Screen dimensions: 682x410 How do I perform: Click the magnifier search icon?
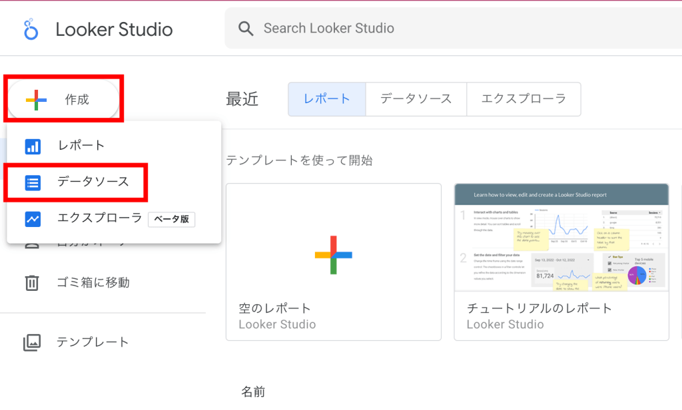pyautogui.click(x=246, y=29)
